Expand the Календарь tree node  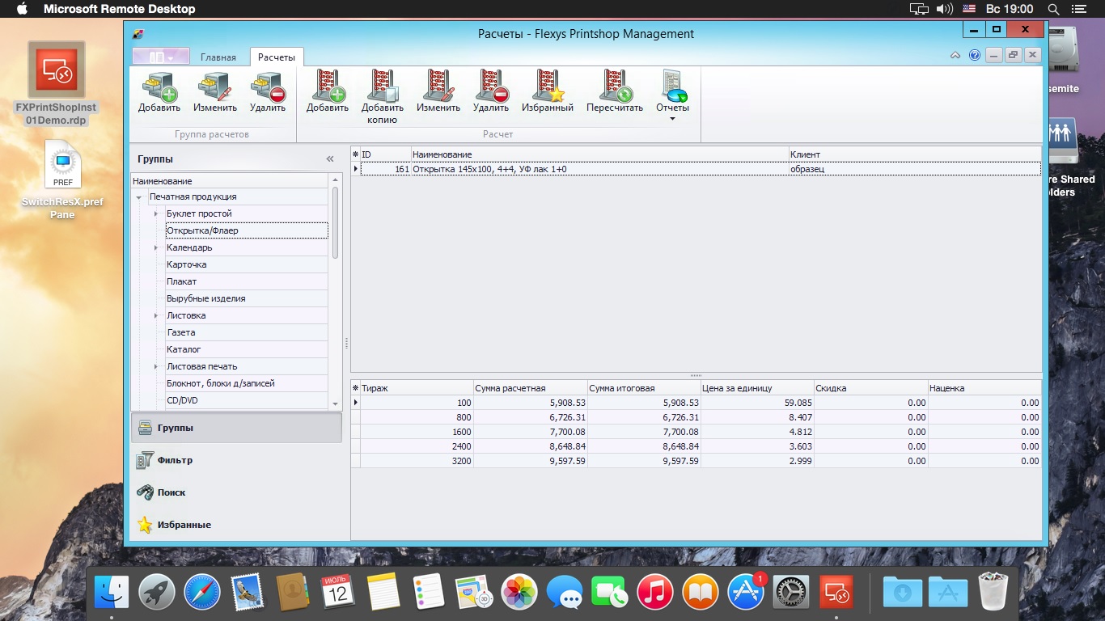click(x=156, y=248)
